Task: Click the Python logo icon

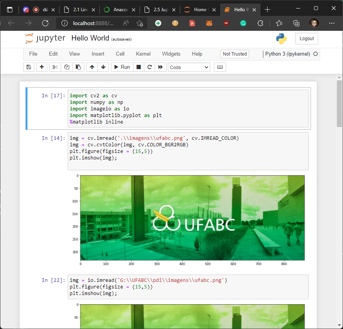Action: 281,39
